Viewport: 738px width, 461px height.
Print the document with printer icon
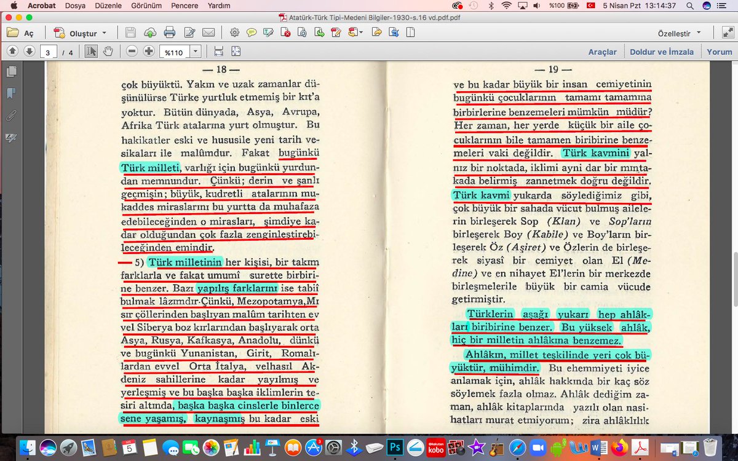tap(170, 33)
